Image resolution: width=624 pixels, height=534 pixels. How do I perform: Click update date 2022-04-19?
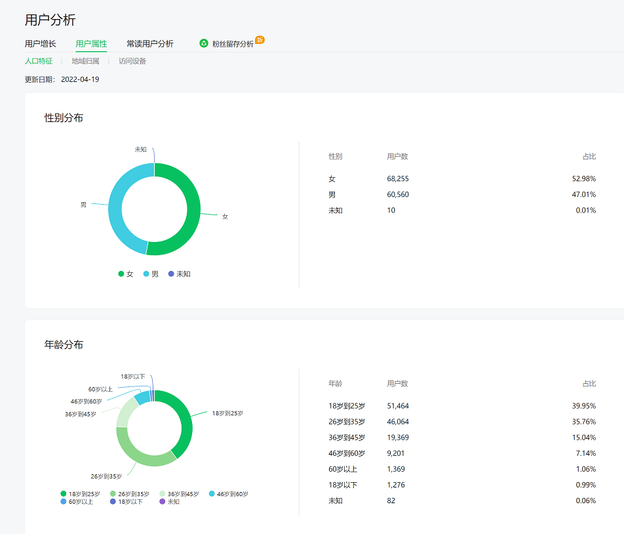80,79
